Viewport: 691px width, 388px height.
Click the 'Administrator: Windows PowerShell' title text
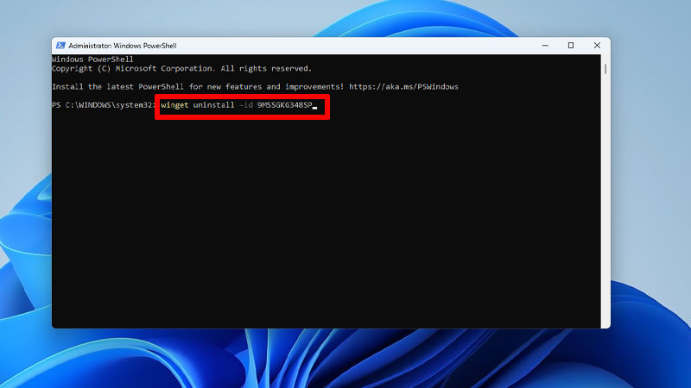point(123,46)
